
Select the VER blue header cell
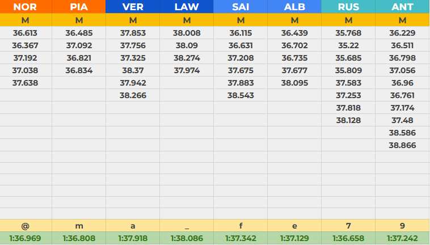pyautogui.click(x=133, y=7)
